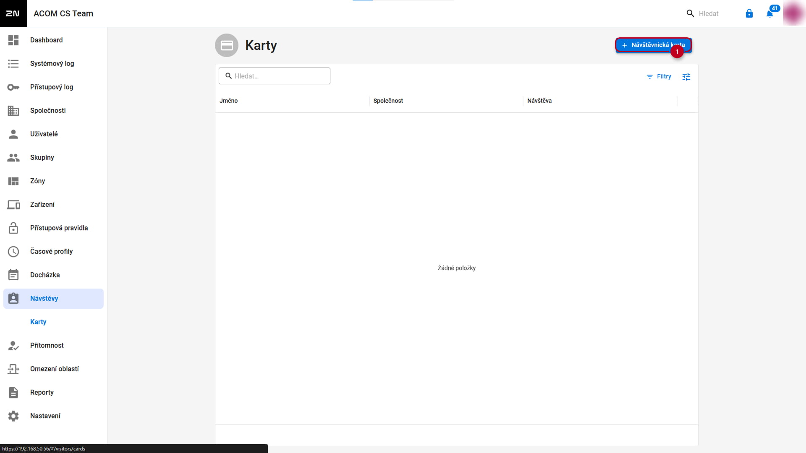Select the Omezení oblastí icon

pyautogui.click(x=13, y=369)
